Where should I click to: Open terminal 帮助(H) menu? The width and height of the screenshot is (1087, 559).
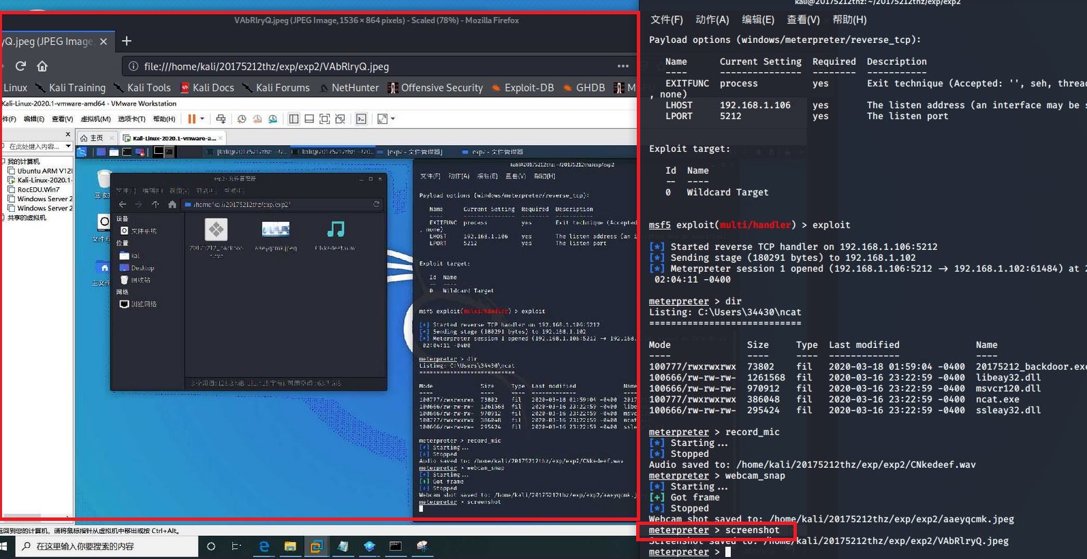click(849, 20)
